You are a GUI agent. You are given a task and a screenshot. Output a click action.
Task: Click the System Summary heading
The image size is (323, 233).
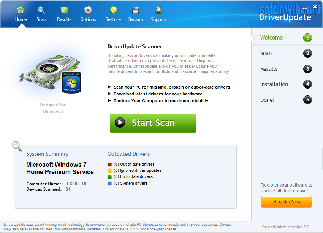(x=47, y=154)
